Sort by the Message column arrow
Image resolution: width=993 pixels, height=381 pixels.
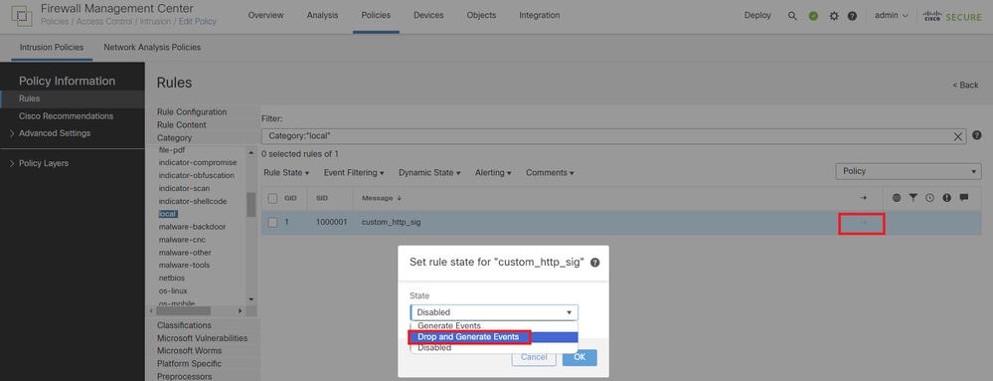point(399,198)
